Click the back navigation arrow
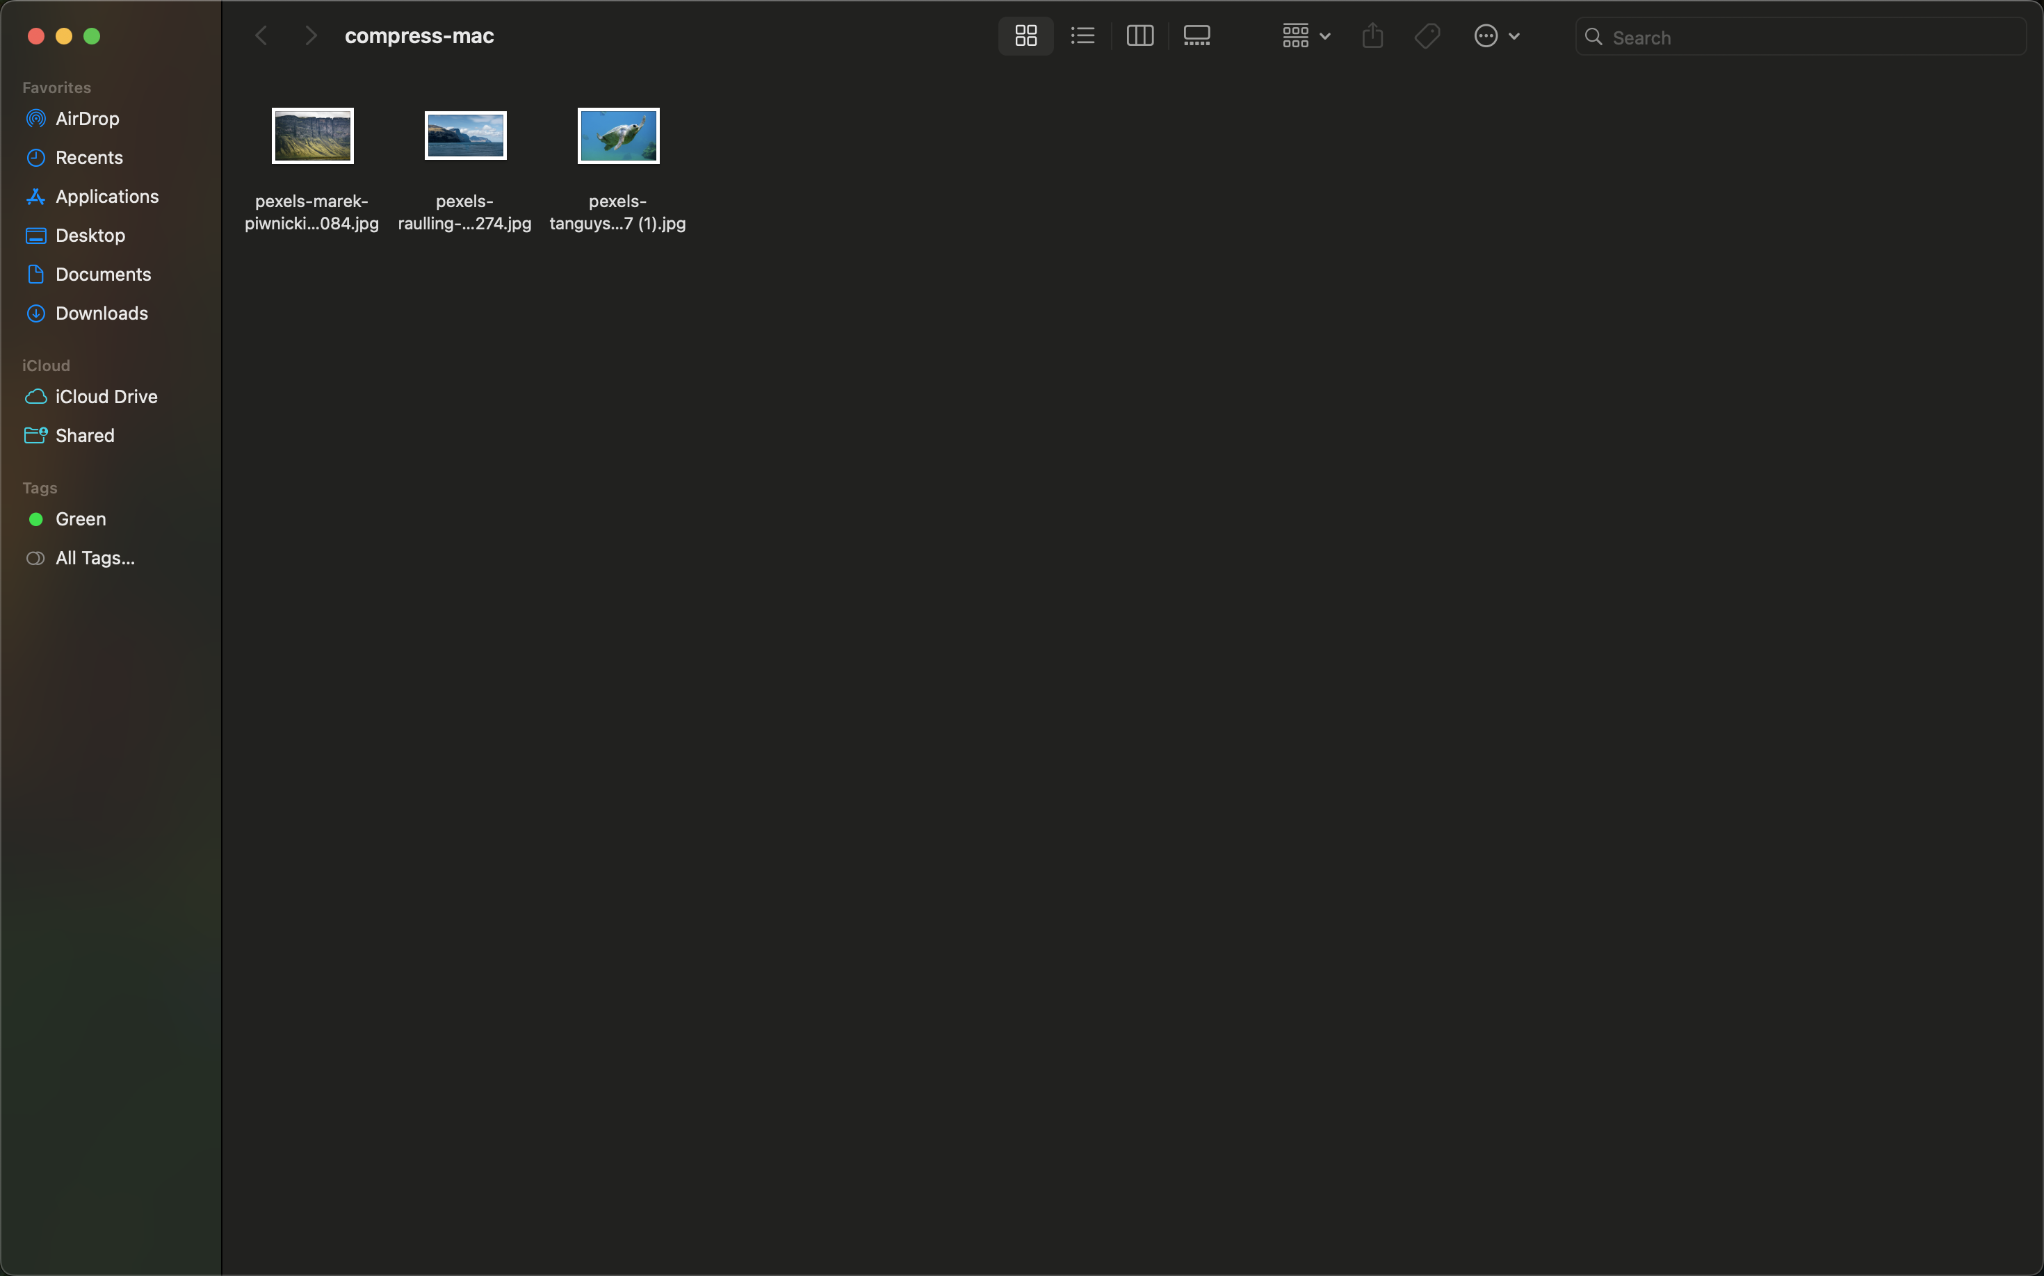The width and height of the screenshot is (2044, 1276). pyautogui.click(x=261, y=35)
